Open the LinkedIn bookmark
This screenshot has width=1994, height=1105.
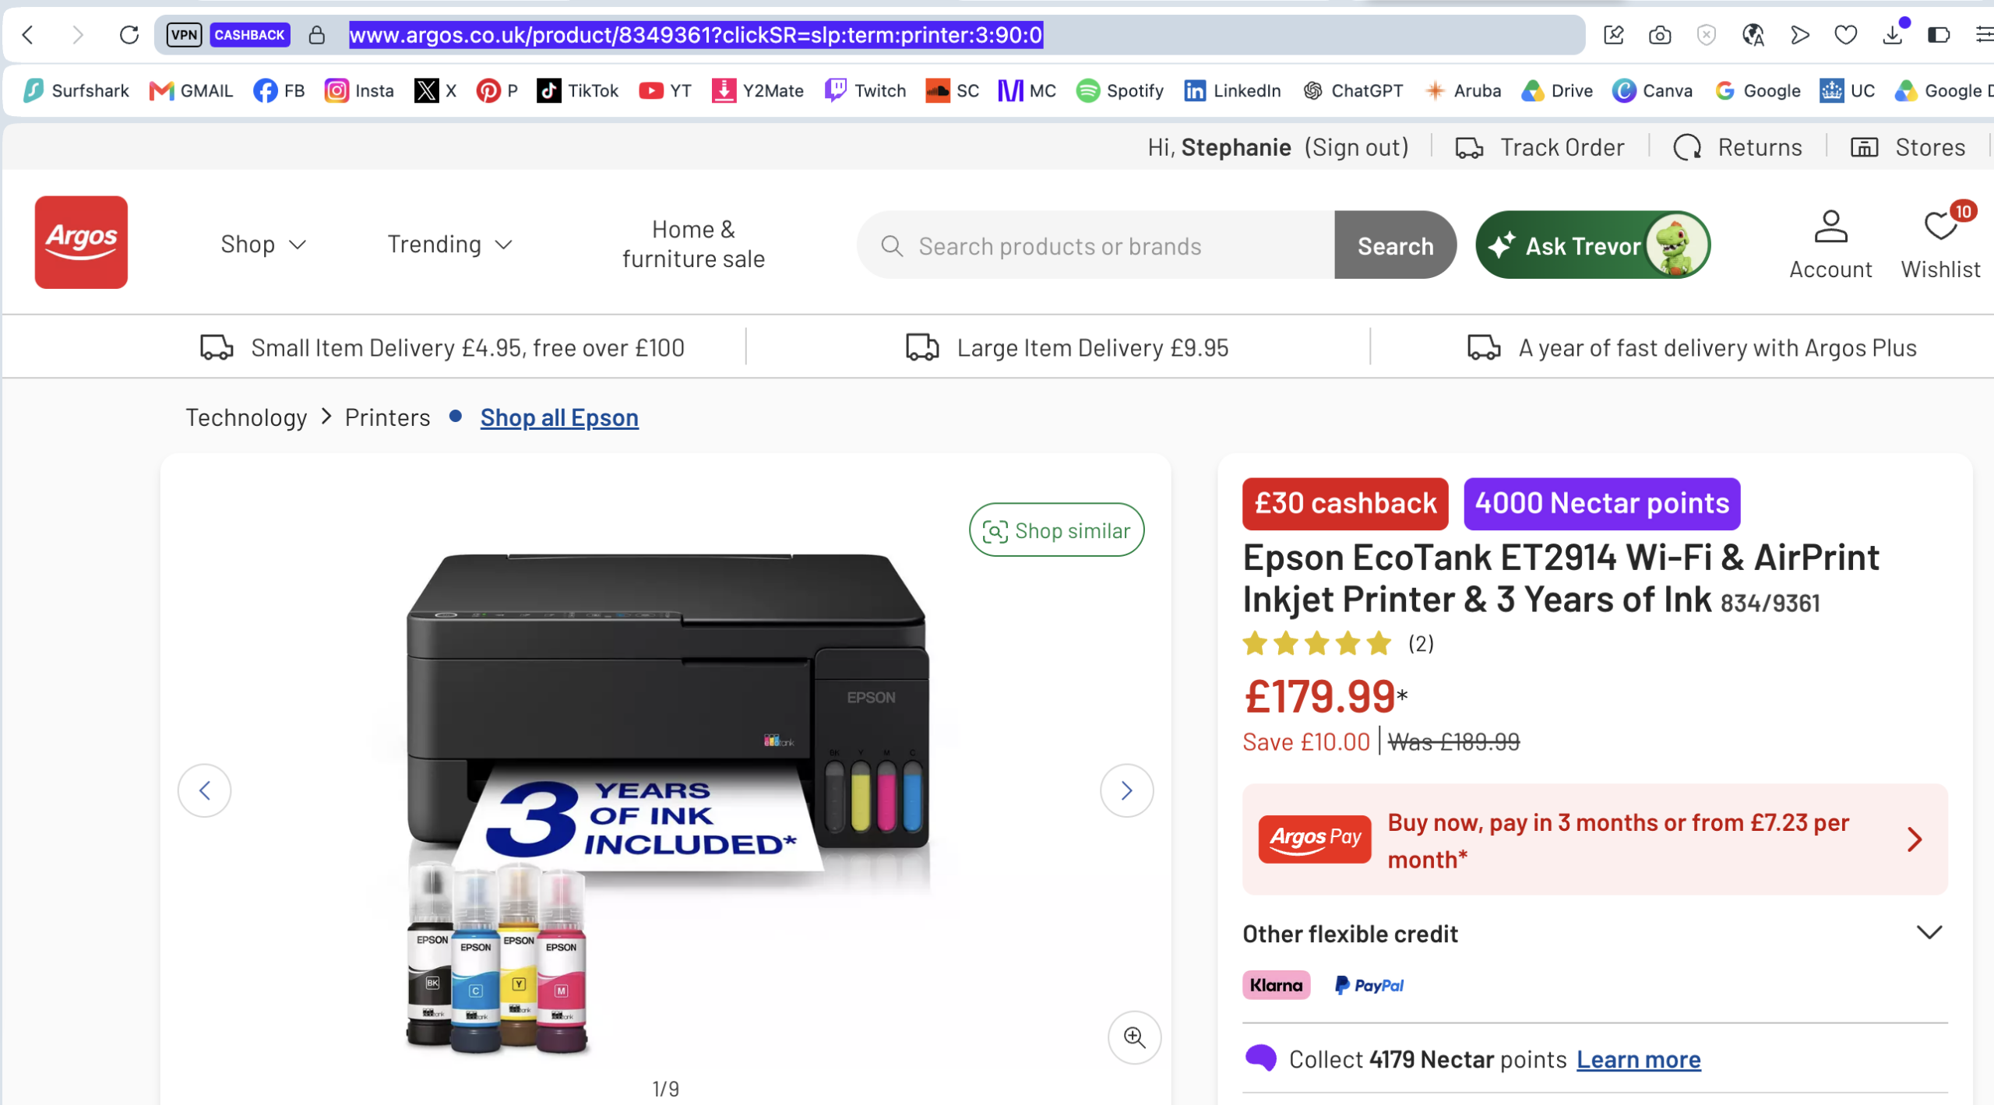coord(1232,90)
